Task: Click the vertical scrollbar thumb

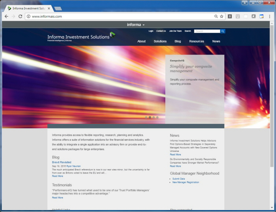Action: click(x=272, y=96)
